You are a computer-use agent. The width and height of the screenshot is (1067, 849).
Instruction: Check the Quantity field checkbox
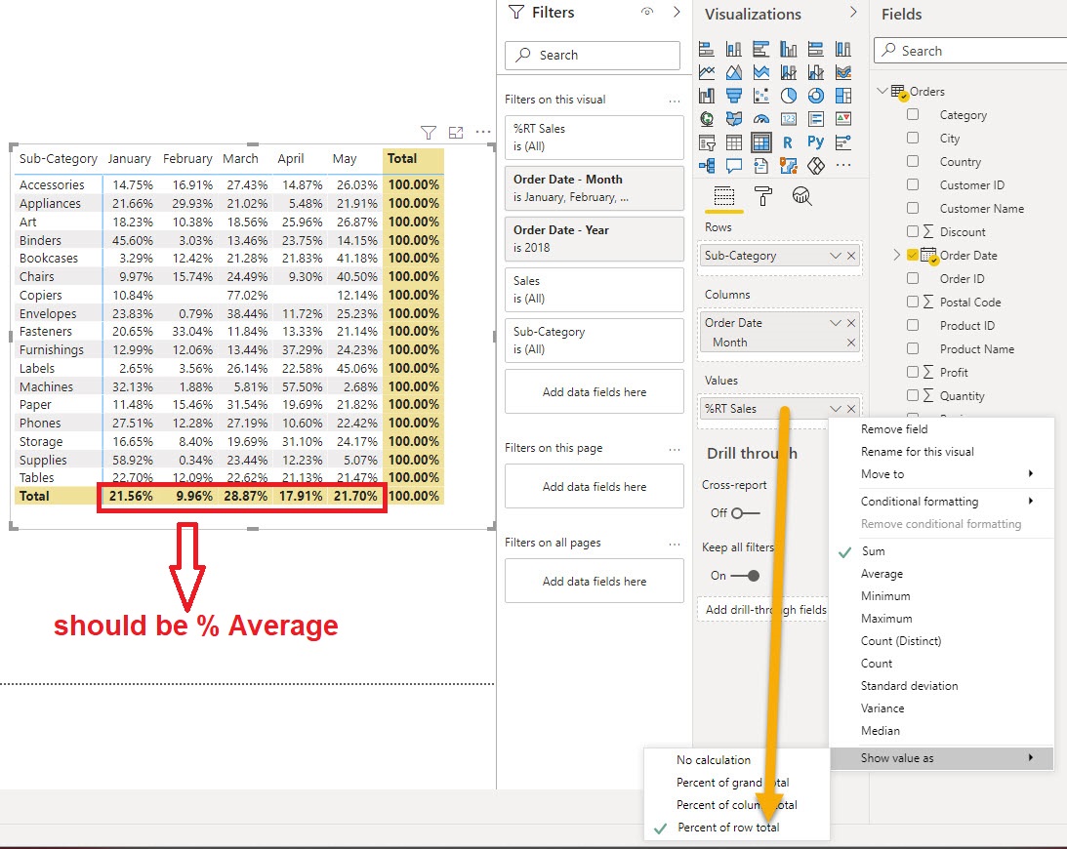(913, 395)
